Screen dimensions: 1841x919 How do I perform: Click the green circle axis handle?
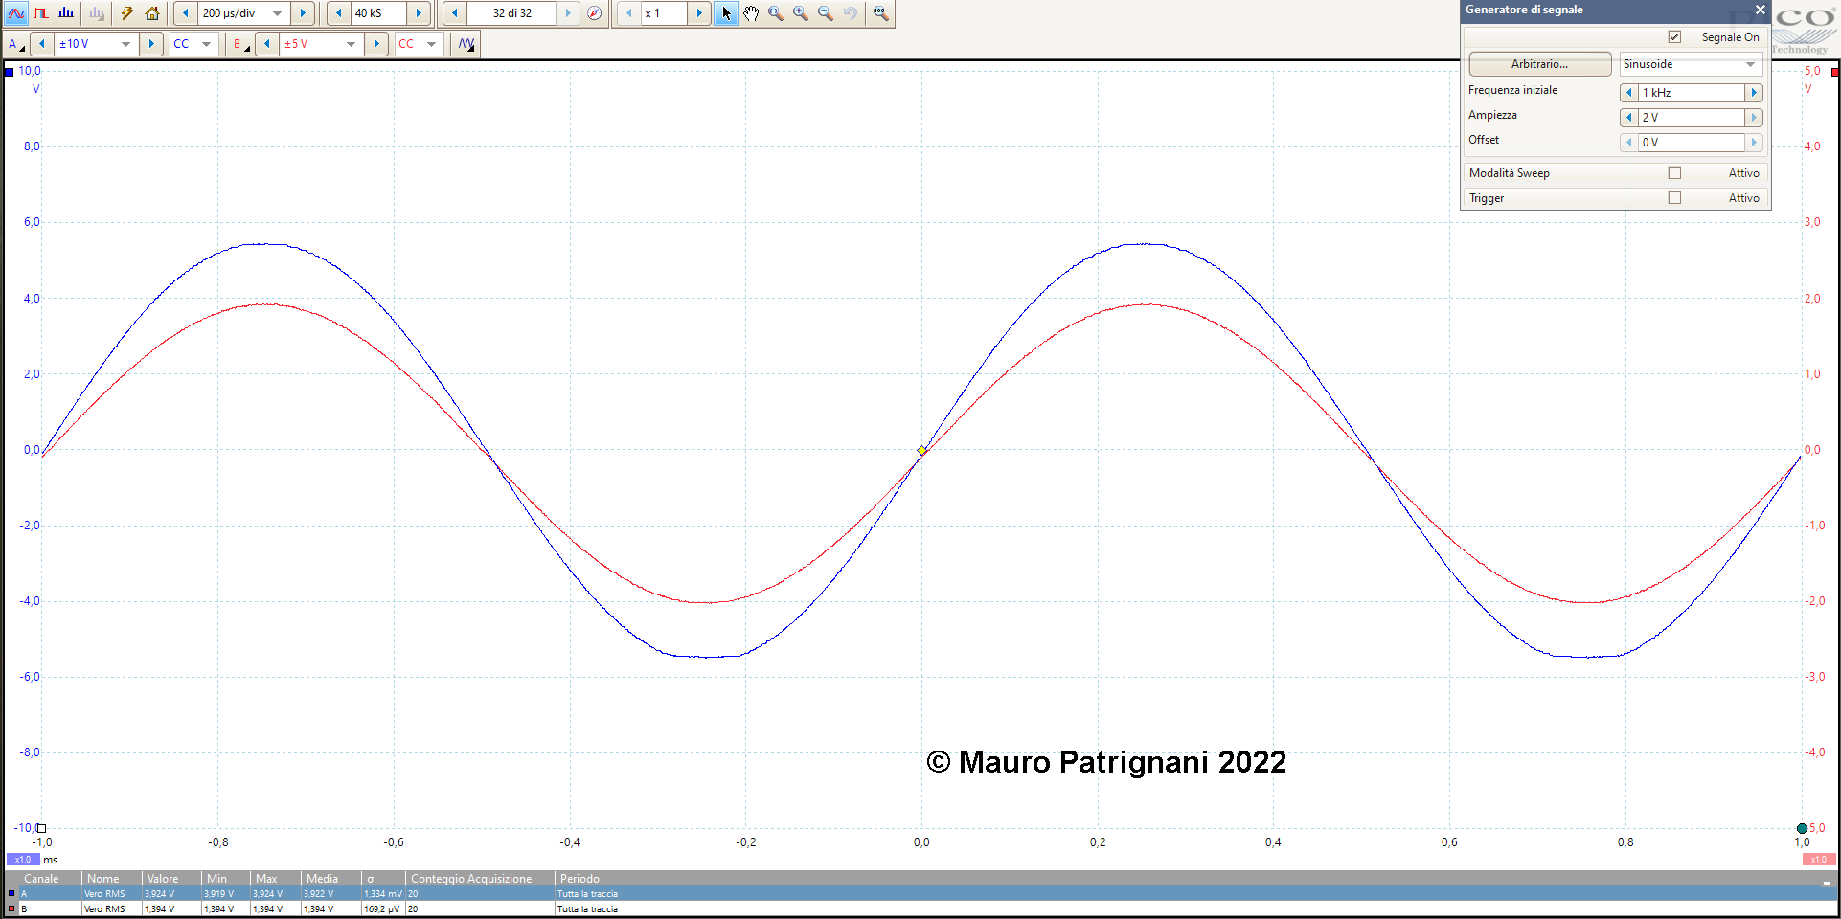(x=1802, y=829)
